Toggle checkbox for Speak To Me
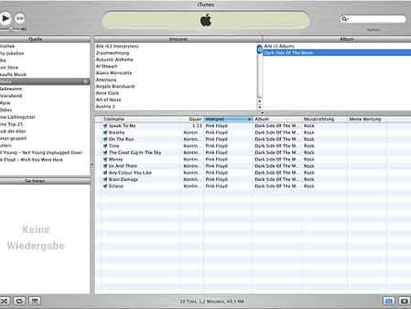 105,126
